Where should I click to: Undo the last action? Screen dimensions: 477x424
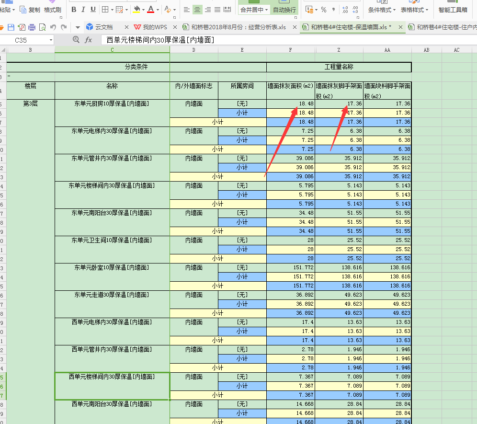(53, 27)
